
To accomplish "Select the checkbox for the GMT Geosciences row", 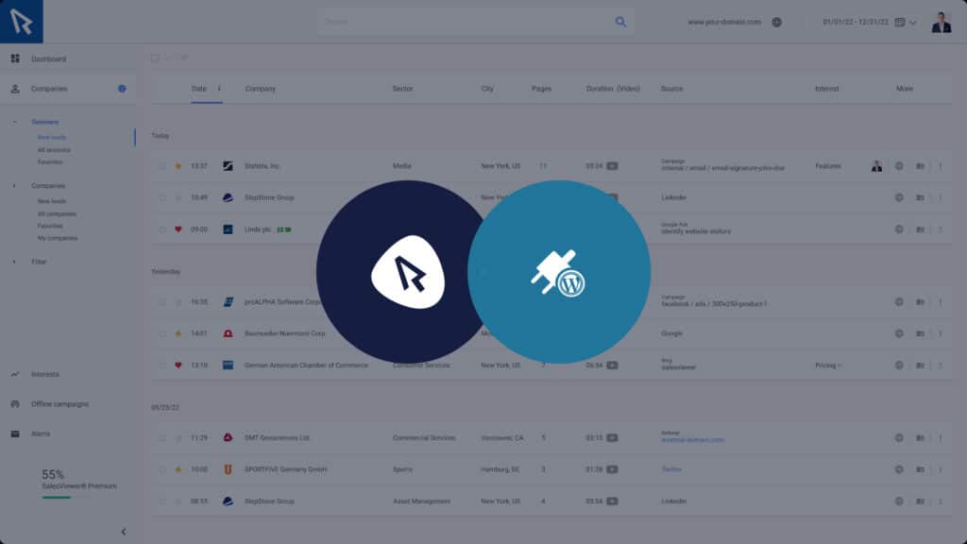I will (162, 438).
